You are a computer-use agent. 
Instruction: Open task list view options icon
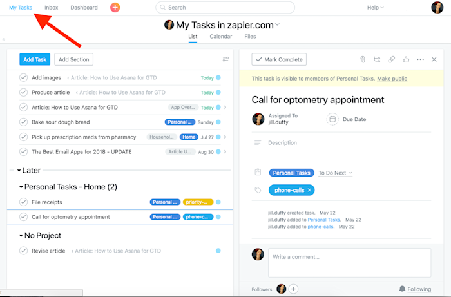(x=225, y=59)
